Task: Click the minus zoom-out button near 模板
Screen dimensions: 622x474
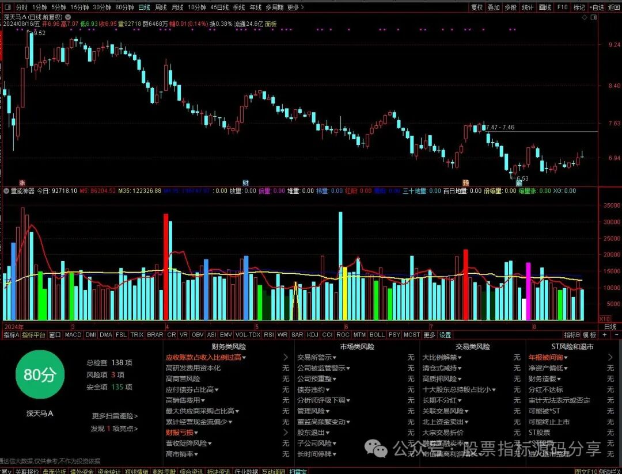Action: pyautogui.click(x=616, y=335)
